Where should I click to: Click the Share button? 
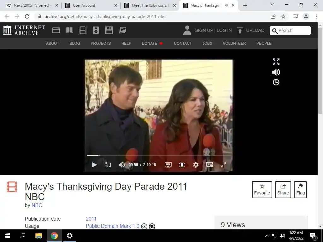[283, 189]
